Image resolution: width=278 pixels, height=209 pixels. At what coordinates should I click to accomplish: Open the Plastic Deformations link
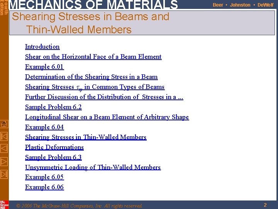tap(54, 147)
